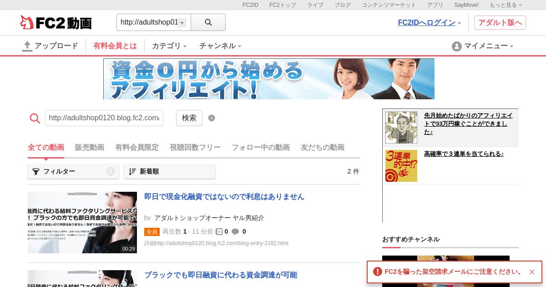
Task: Click the affiliate banner advertisement
Action: 269,79
